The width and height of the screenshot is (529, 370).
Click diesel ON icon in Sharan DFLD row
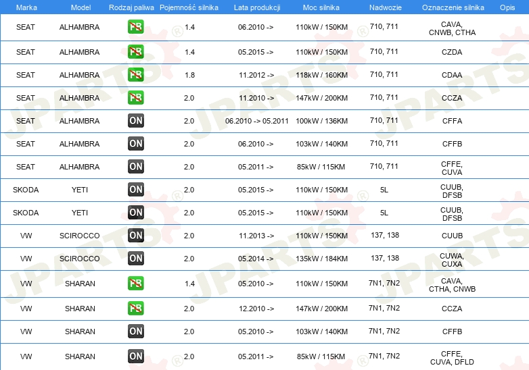click(135, 356)
